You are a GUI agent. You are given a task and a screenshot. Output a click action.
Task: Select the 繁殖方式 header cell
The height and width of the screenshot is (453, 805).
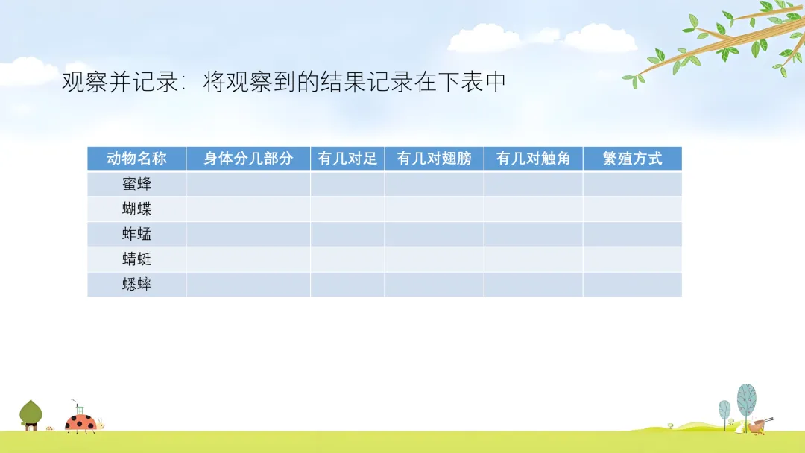pos(633,159)
